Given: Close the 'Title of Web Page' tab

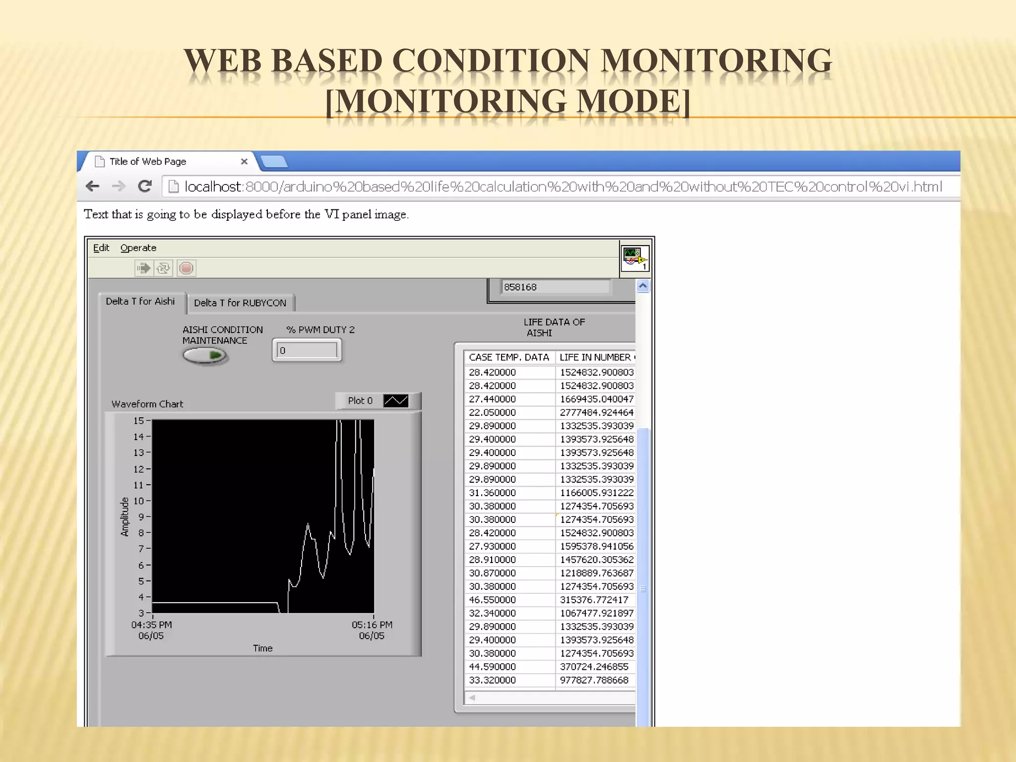Looking at the screenshot, I should (x=244, y=161).
